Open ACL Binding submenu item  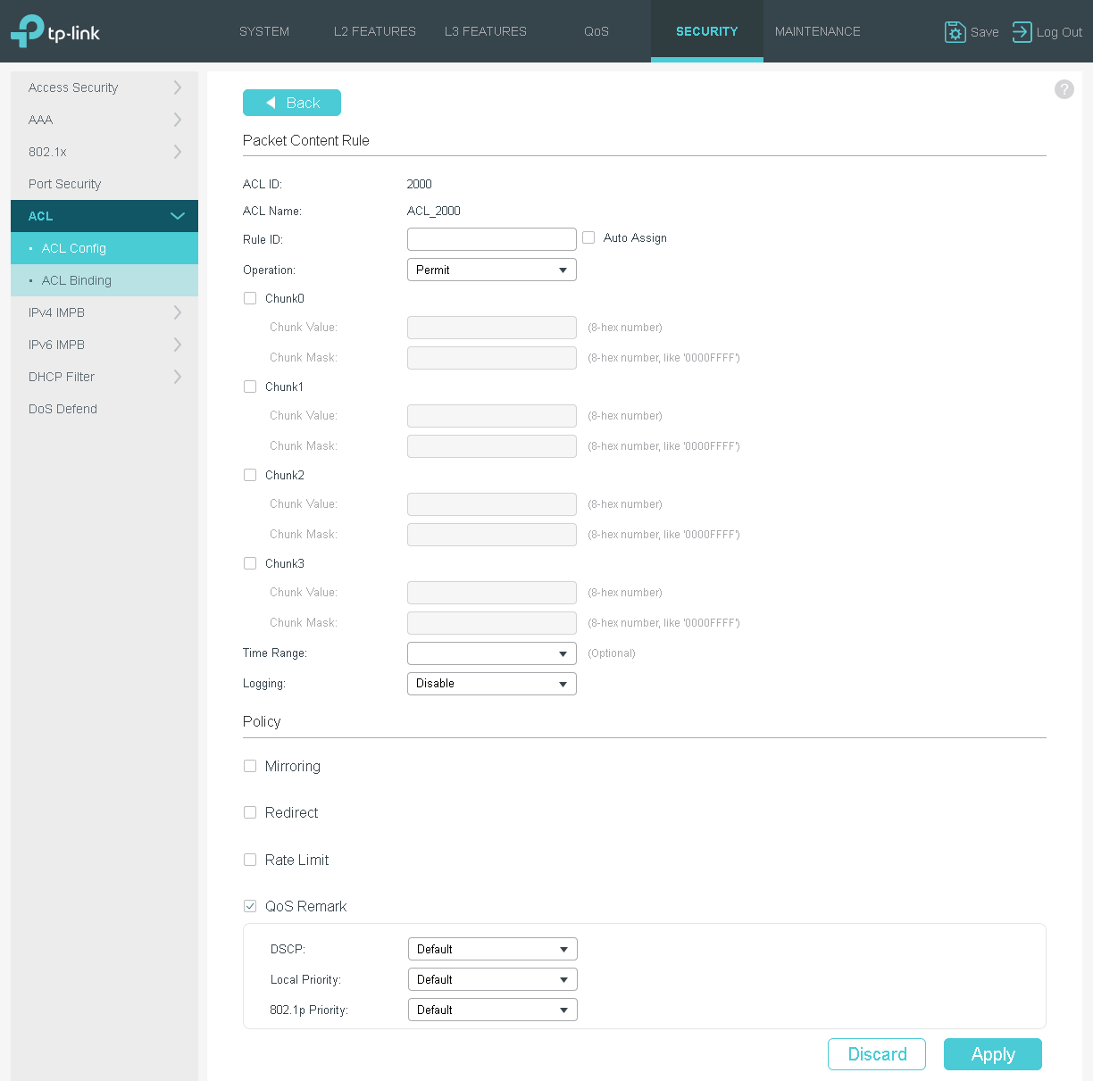click(x=104, y=280)
